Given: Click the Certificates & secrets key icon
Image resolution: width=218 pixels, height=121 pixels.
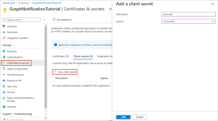Looking at the screenshot, I should point(4,63).
